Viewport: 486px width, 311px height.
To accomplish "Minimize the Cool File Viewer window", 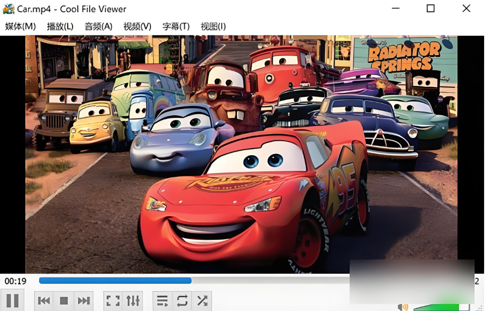I will click(x=395, y=8).
